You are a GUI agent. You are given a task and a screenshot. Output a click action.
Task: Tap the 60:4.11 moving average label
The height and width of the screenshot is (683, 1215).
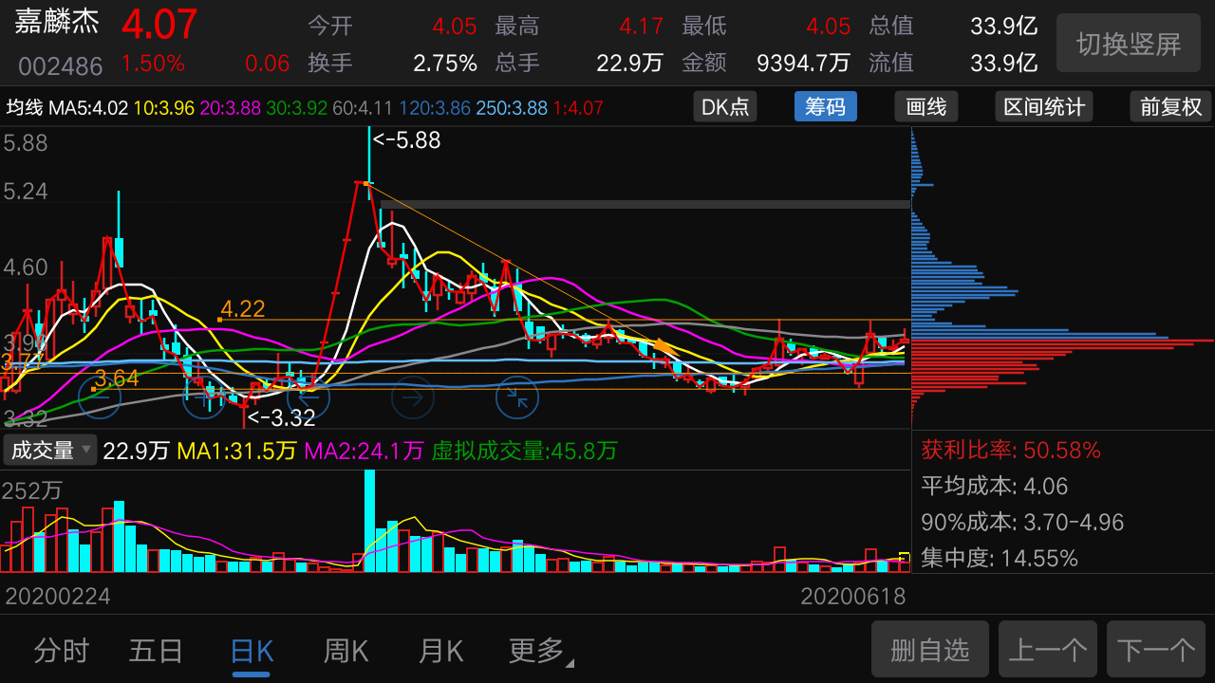(x=363, y=107)
